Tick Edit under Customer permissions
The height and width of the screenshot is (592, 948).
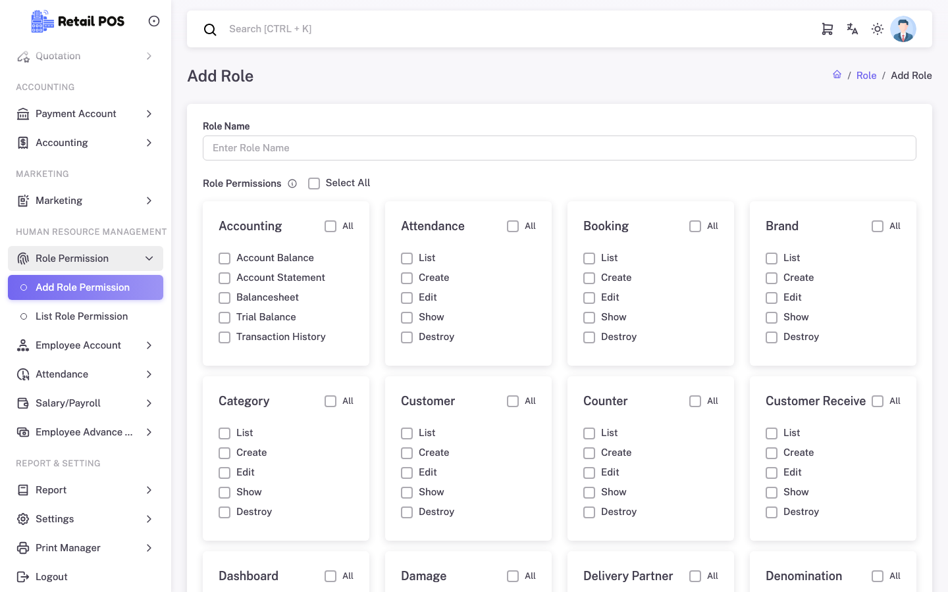(407, 473)
